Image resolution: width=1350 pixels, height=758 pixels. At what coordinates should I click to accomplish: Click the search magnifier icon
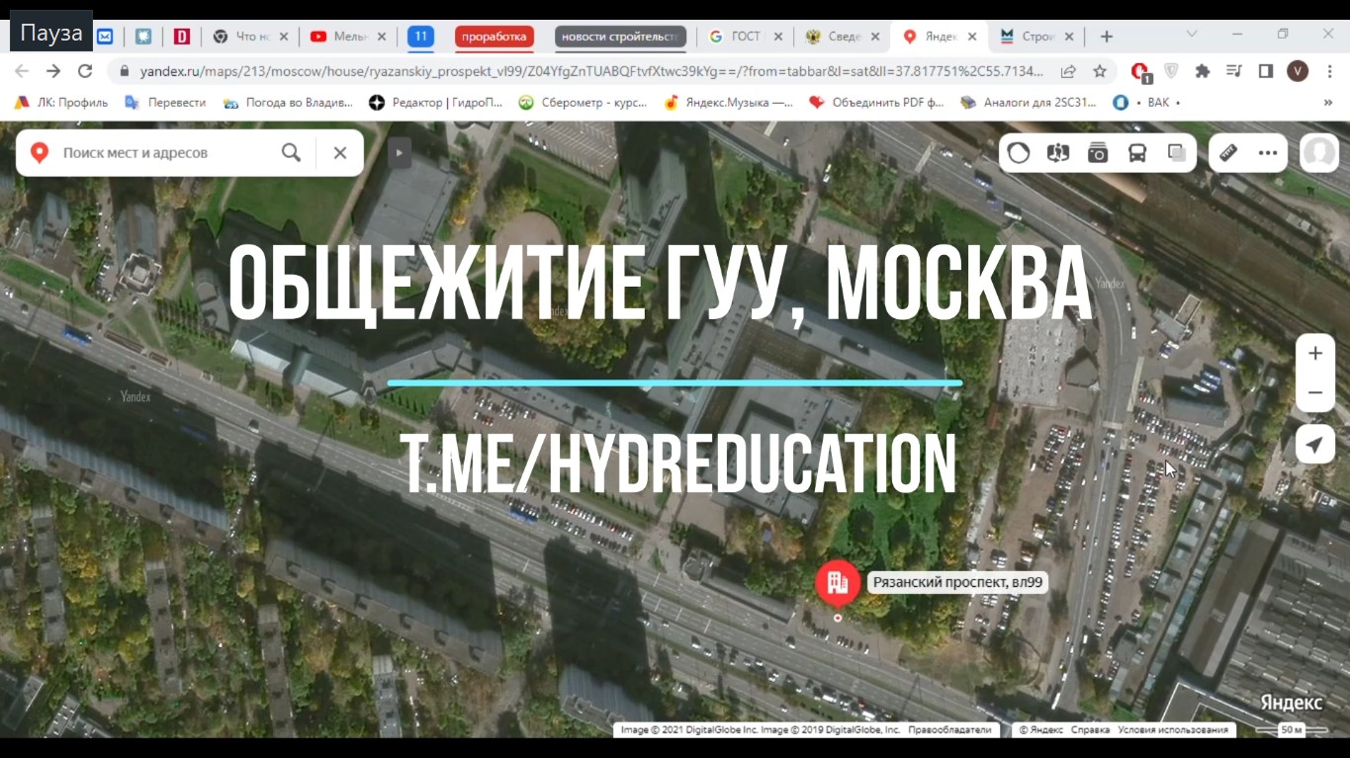click(x=291, y=153)
